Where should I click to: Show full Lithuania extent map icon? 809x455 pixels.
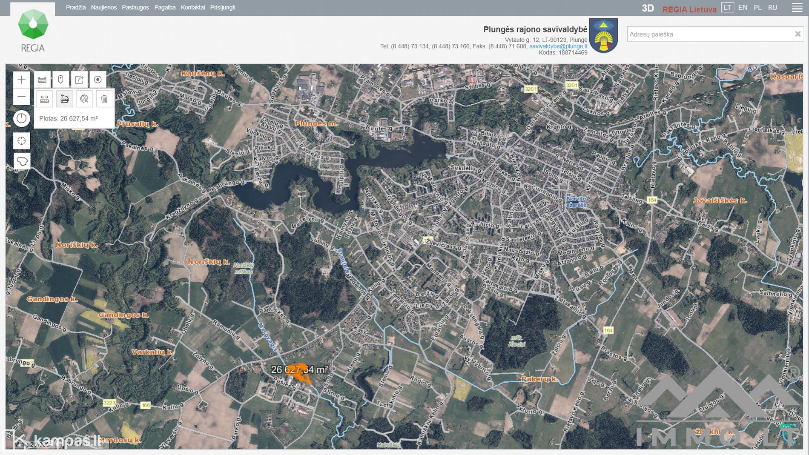22,161
